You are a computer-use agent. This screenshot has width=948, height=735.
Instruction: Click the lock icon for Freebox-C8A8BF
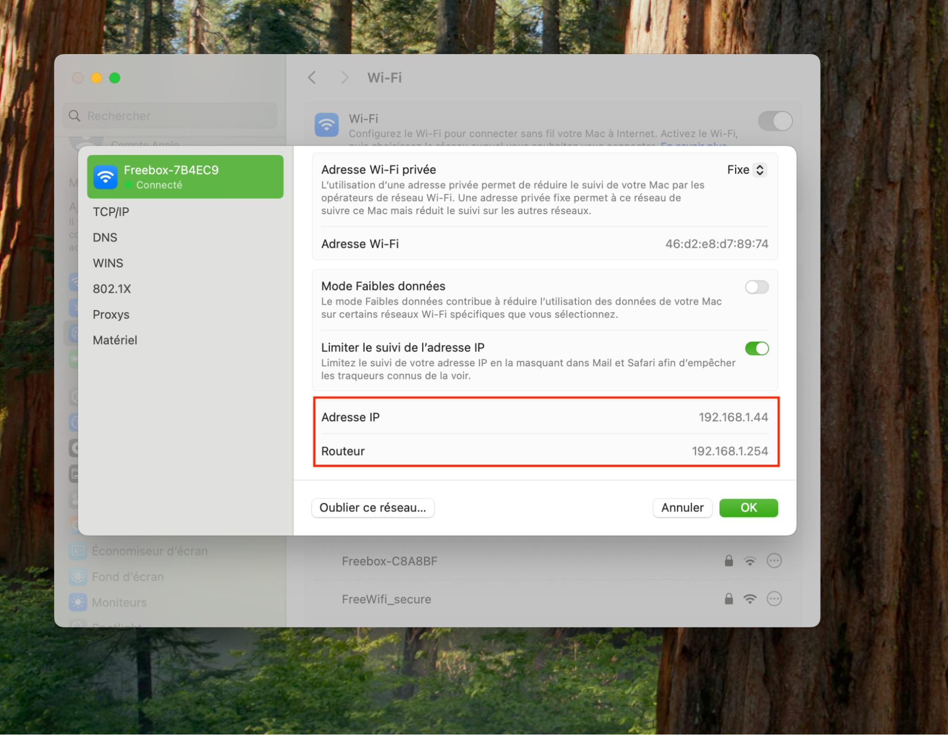[728, 561]
